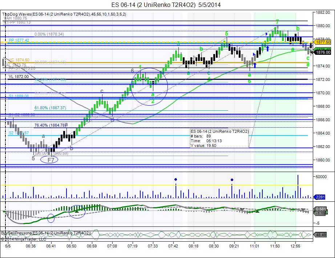Select the PP 1877.42 pivot label
335x258 pixels.
click(x=19, y=40)
